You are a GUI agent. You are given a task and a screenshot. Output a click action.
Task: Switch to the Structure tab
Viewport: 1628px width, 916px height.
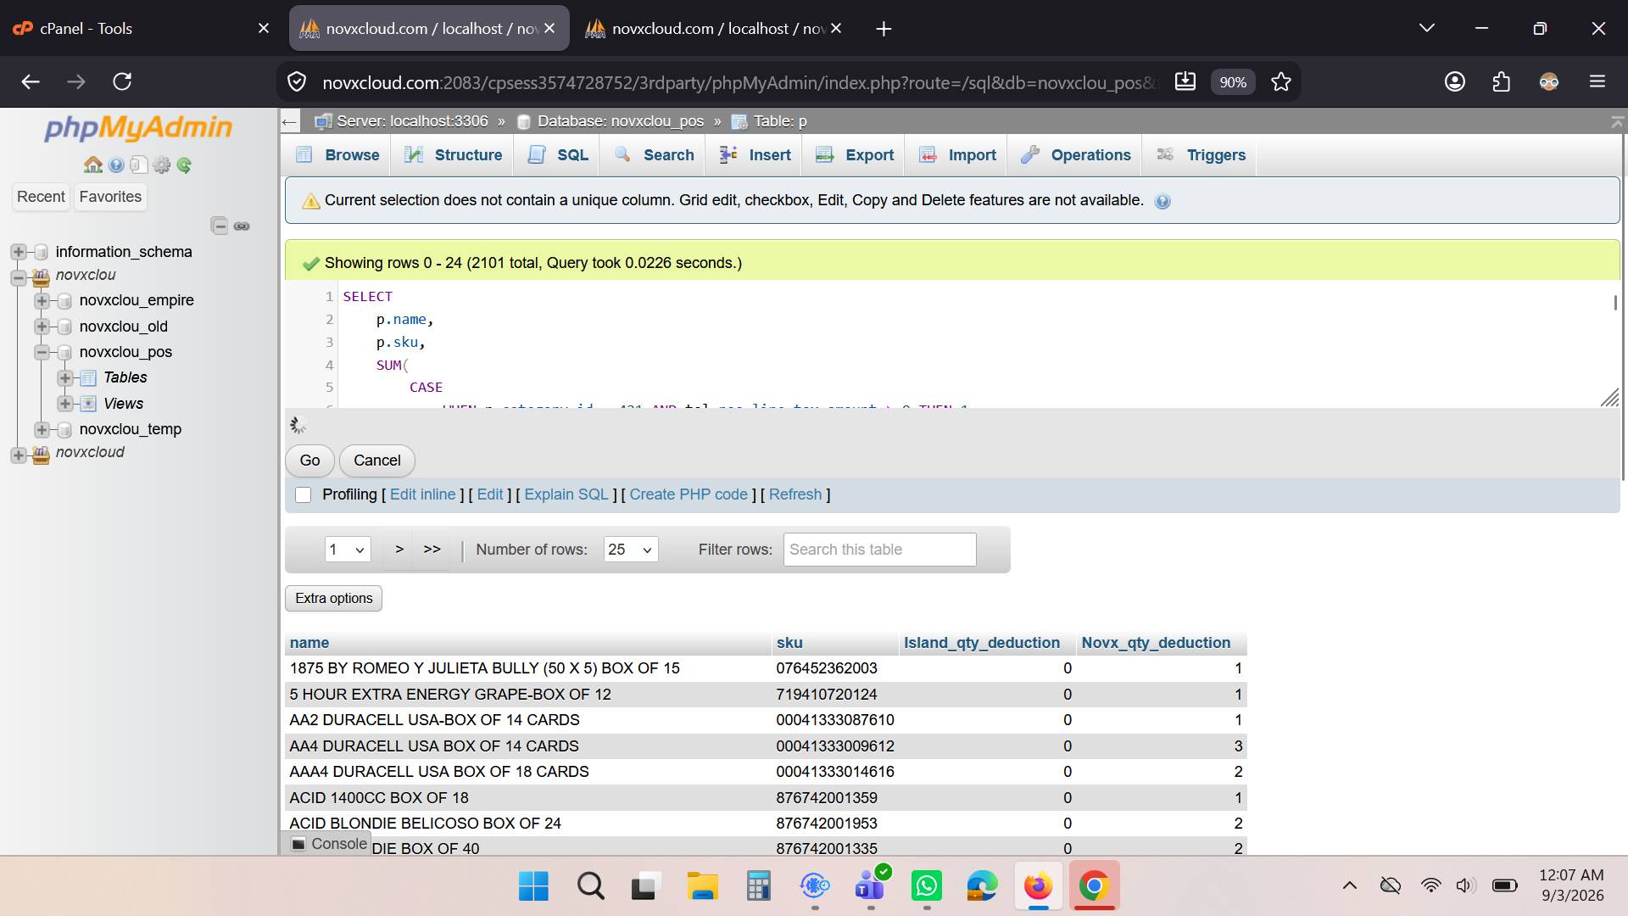tap(453, 155)
